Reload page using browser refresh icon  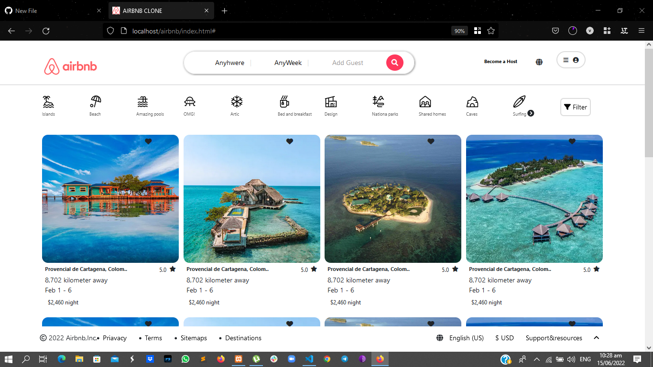tap(46, 31)
